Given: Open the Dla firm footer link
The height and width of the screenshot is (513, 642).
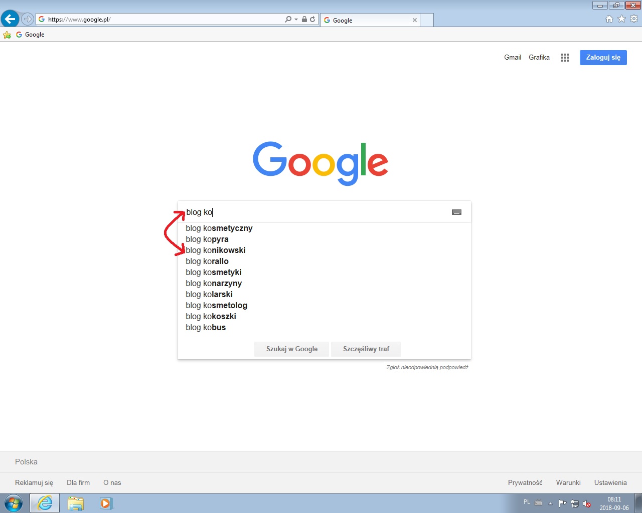Looking at the screenshot, I should [78, 483].
